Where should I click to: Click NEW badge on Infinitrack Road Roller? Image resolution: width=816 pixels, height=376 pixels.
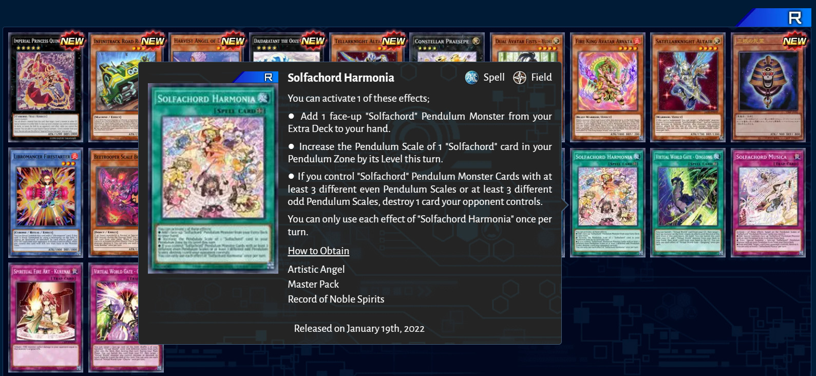coord(153,41)
